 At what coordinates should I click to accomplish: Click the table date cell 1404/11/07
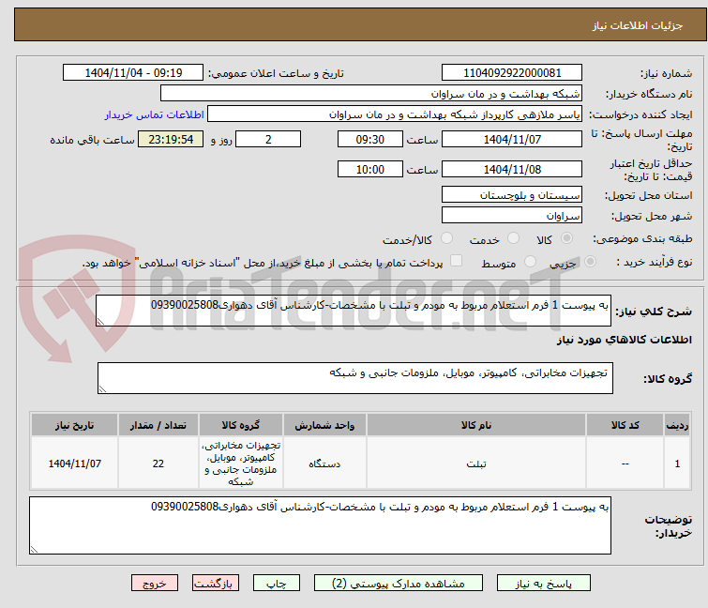click(74, 464)
